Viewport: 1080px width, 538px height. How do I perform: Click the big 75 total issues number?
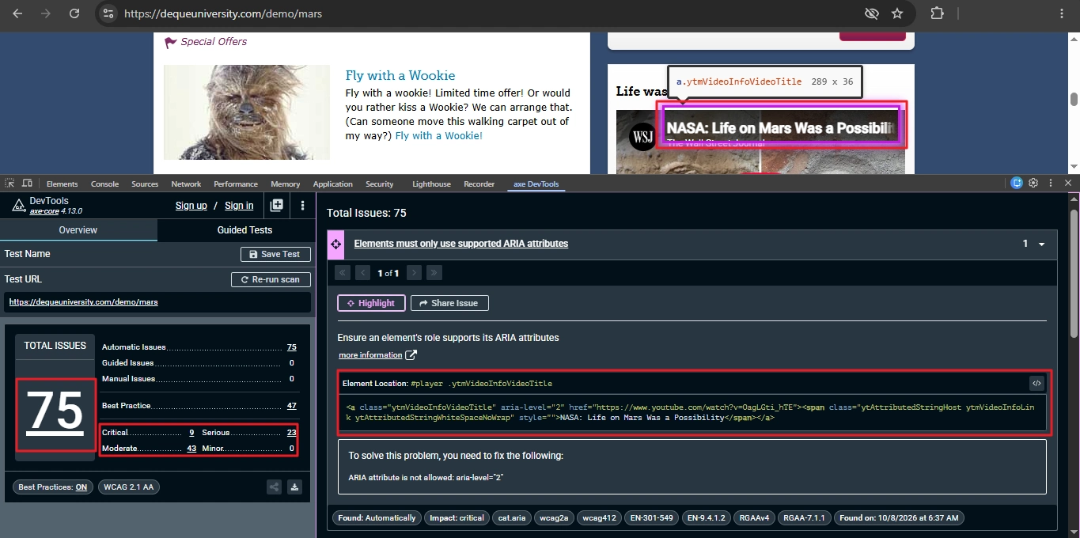55,411
